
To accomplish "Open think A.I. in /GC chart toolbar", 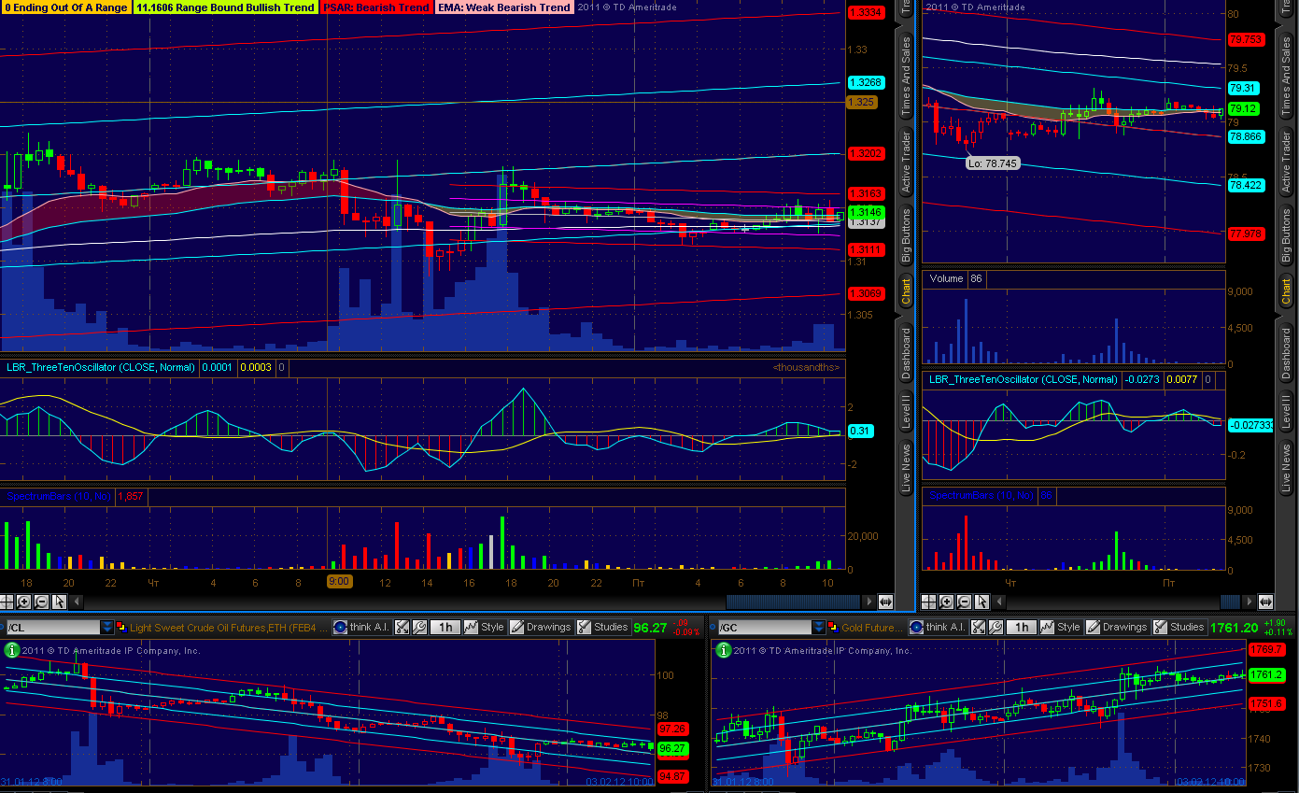I will [937, 627].
